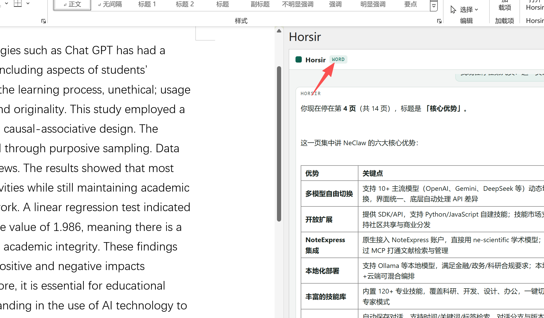Apply the 标题 style
The image size is (544, 318).
click(x=222, y=4)
